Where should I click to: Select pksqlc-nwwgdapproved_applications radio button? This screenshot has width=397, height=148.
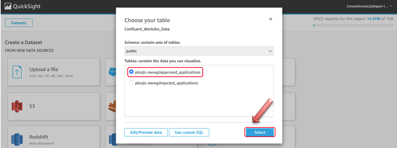[132, 72]
